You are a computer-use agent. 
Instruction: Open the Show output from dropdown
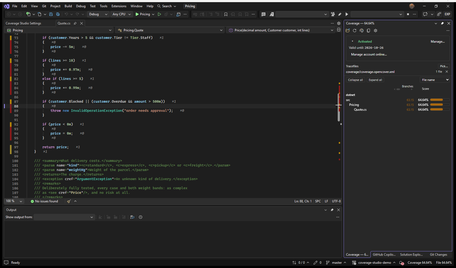[64, 217]
